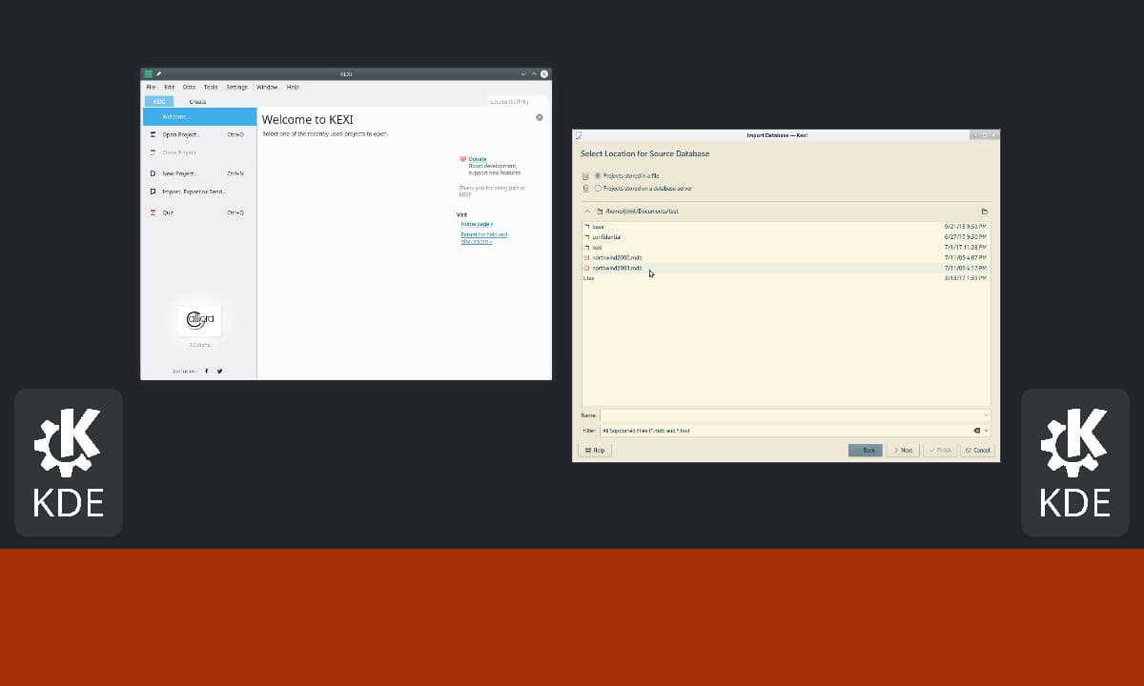Click the Twitter icon in the KEXI sidebar
The height and width of the screenshot is (686, 1144).
[219, 371]
